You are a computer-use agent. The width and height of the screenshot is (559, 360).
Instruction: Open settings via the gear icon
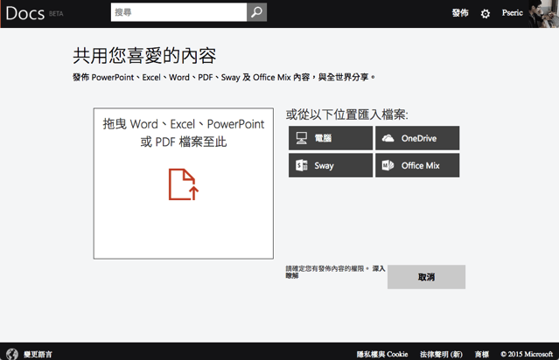tap(486, 13)
